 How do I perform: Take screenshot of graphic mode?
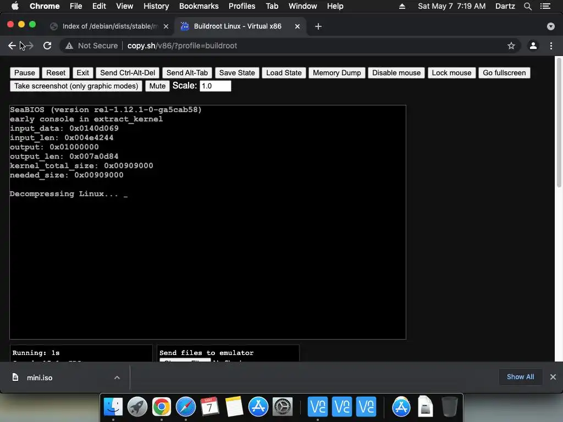pos(76,86)
